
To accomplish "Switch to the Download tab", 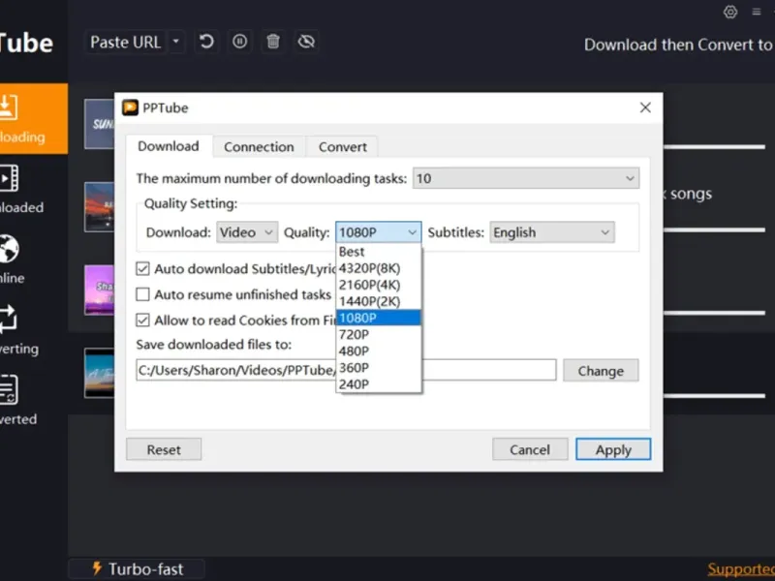I will click(x=169, y=146).
